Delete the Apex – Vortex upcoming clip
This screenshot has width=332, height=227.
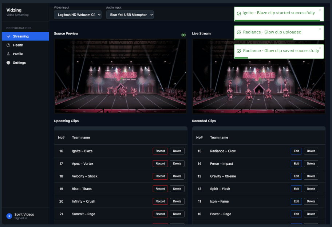point(177,164)
